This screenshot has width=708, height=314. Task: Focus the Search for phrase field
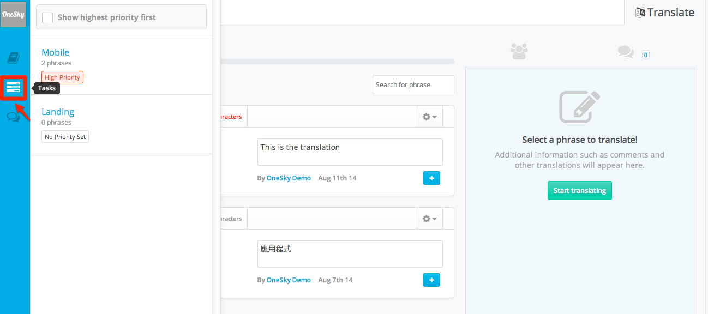413,84
